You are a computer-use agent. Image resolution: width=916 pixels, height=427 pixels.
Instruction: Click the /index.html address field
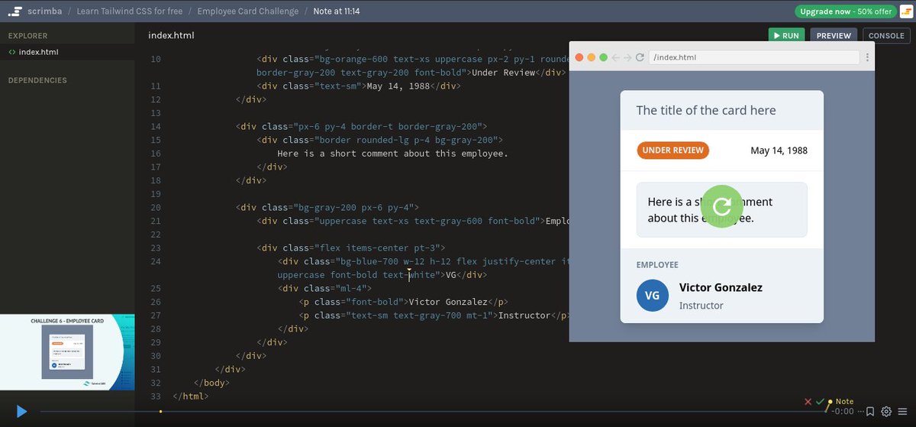754,57
